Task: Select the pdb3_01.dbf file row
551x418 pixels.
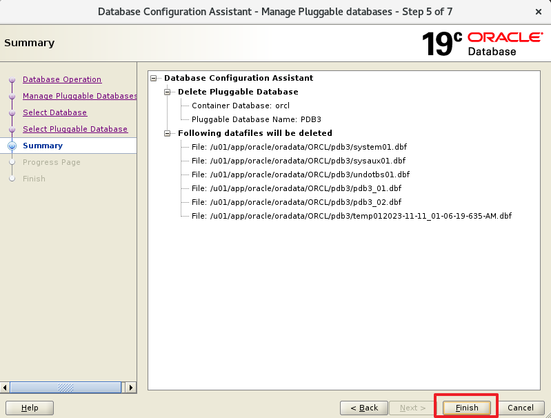Action: [x=297, y=188]
